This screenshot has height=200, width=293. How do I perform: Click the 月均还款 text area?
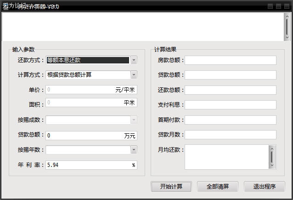226,157
